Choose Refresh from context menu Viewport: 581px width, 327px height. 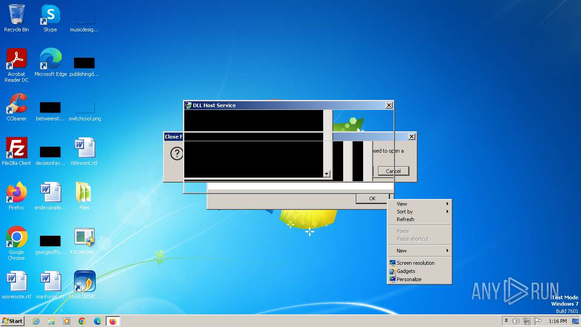pyautogui.click(x=419, y=219)
